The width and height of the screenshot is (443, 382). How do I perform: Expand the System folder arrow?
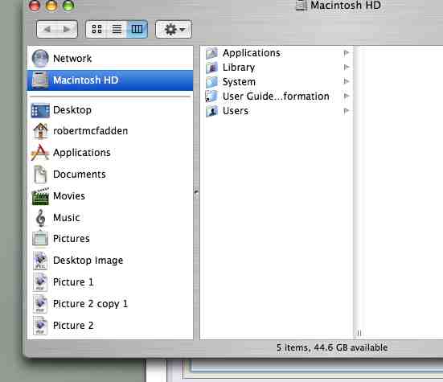(346, 82)
